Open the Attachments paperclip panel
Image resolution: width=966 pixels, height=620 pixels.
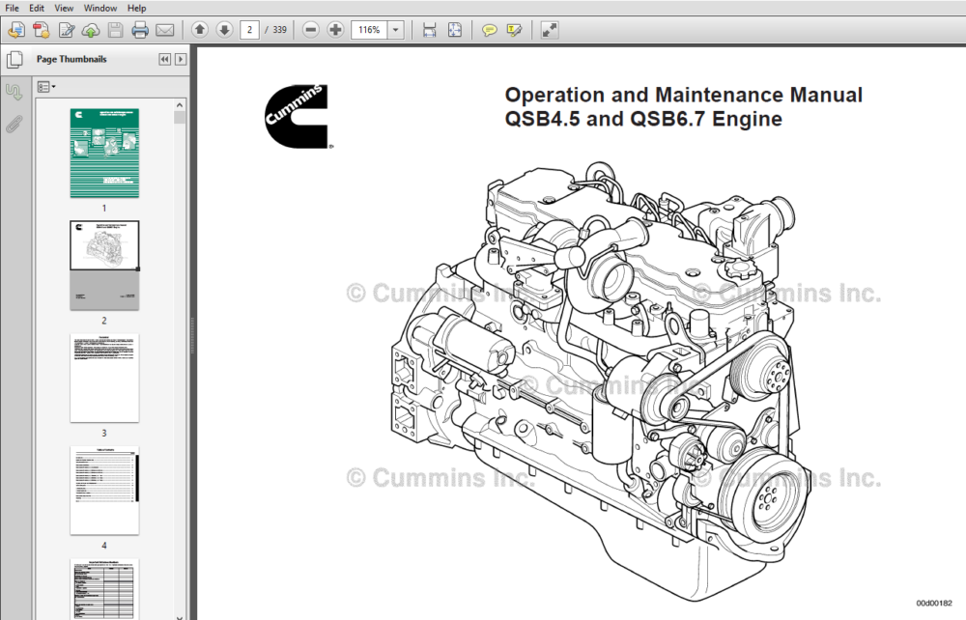(x=14, y=124)
